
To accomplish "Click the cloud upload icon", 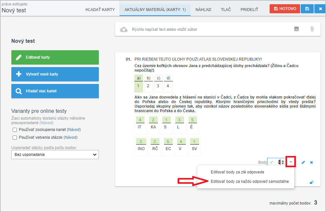I will [x=124, y=29].
